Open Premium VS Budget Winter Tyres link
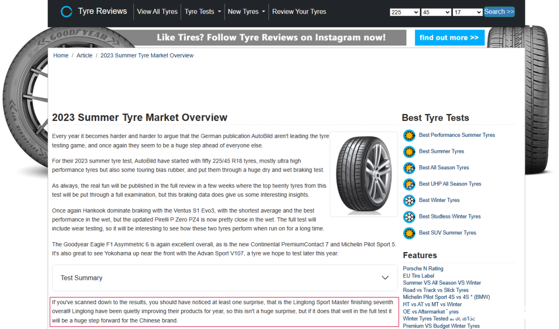This screenshot has width=559, height=329. click(x=441, y=326)
